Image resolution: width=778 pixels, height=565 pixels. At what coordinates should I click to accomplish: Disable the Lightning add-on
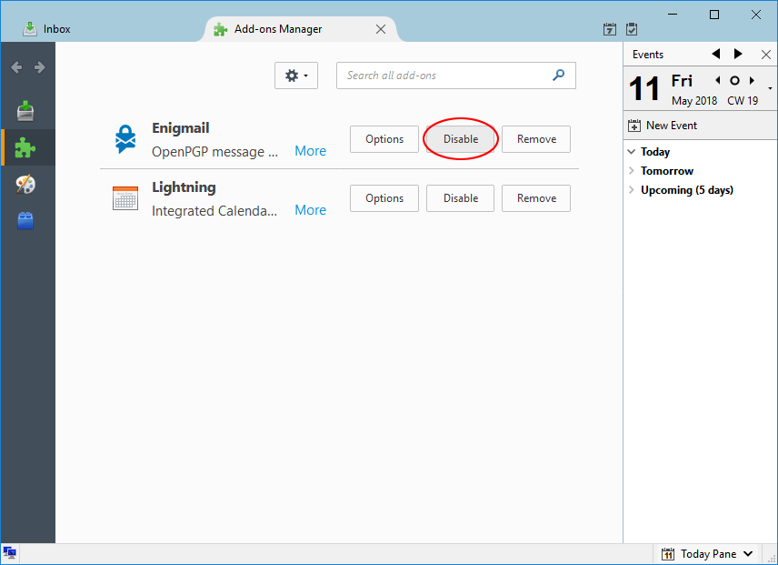coord(461,198)
